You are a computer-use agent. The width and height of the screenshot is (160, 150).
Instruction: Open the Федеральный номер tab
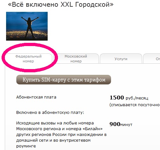(x=28, y=59)
